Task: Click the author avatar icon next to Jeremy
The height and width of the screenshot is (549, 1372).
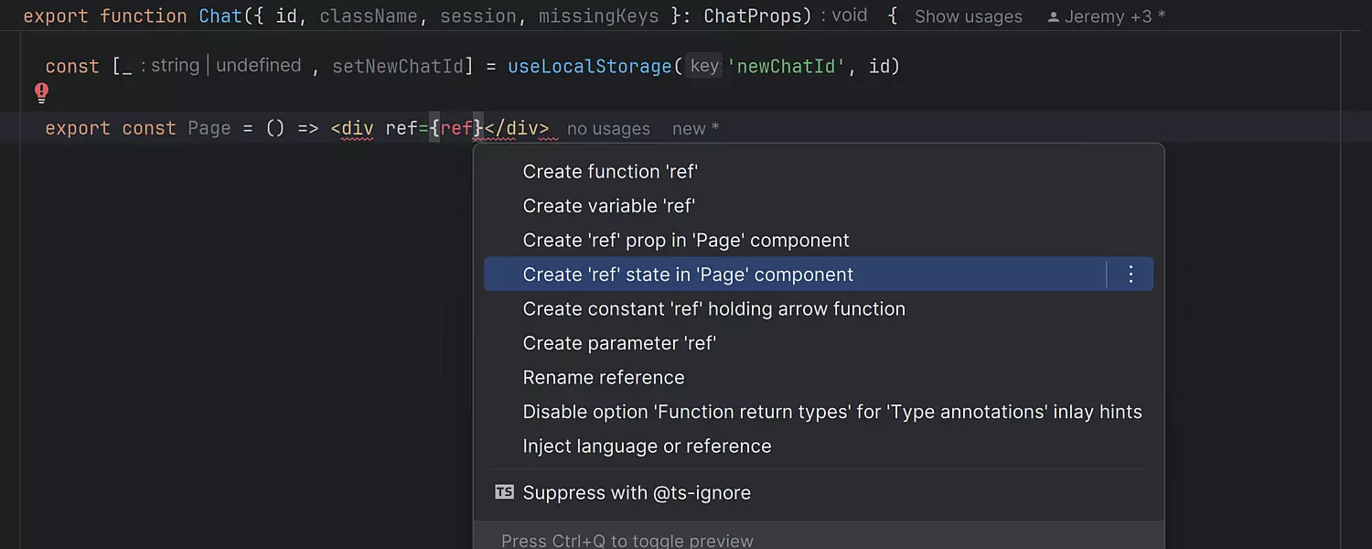Action: [x=1053, y=17]
